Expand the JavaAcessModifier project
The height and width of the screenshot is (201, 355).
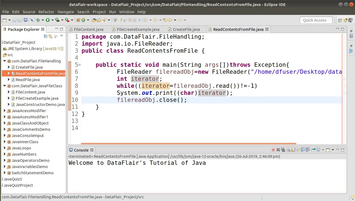click(5, 111)
